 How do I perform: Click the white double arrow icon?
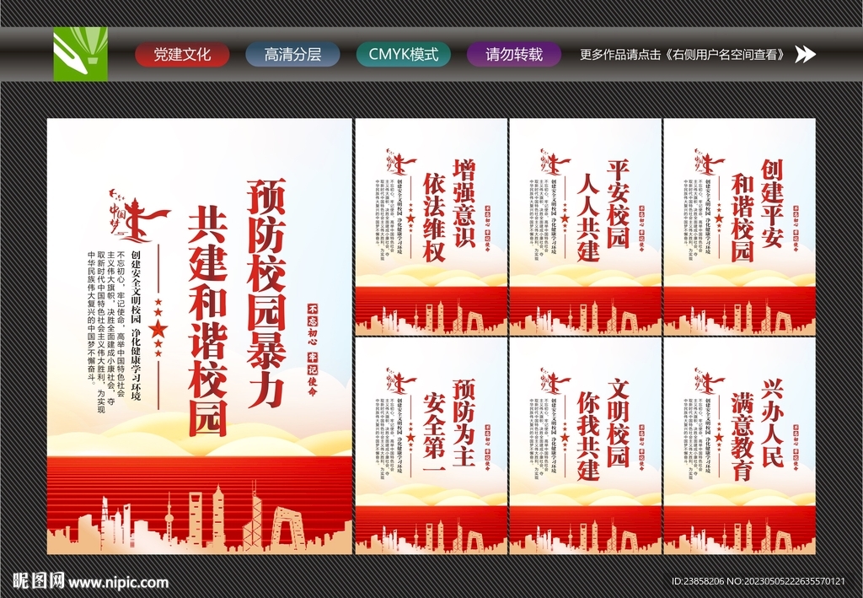[805, 55]
